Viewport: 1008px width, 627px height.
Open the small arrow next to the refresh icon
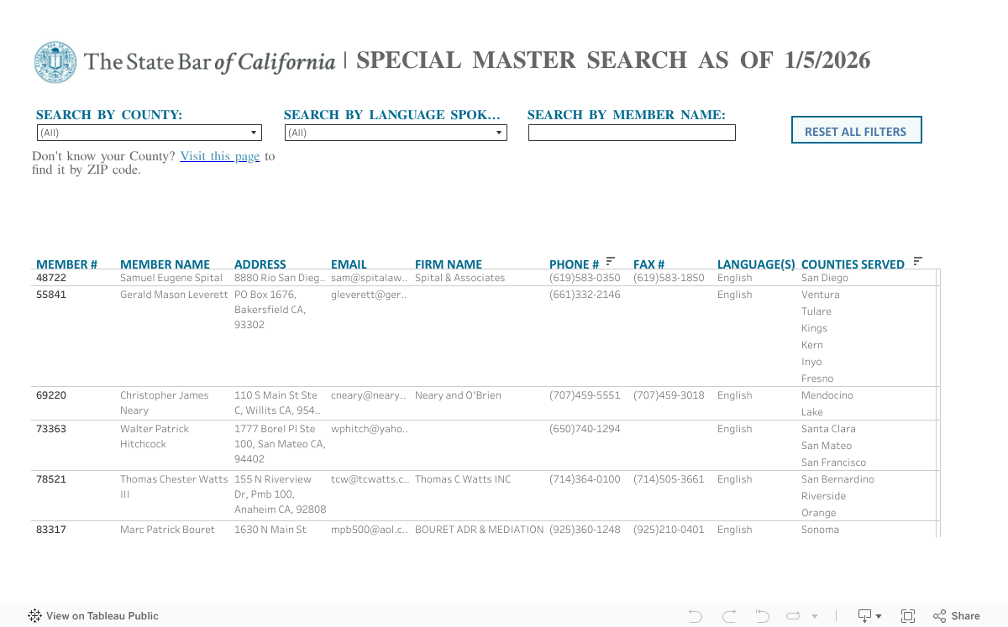click(x=813, y=617)
